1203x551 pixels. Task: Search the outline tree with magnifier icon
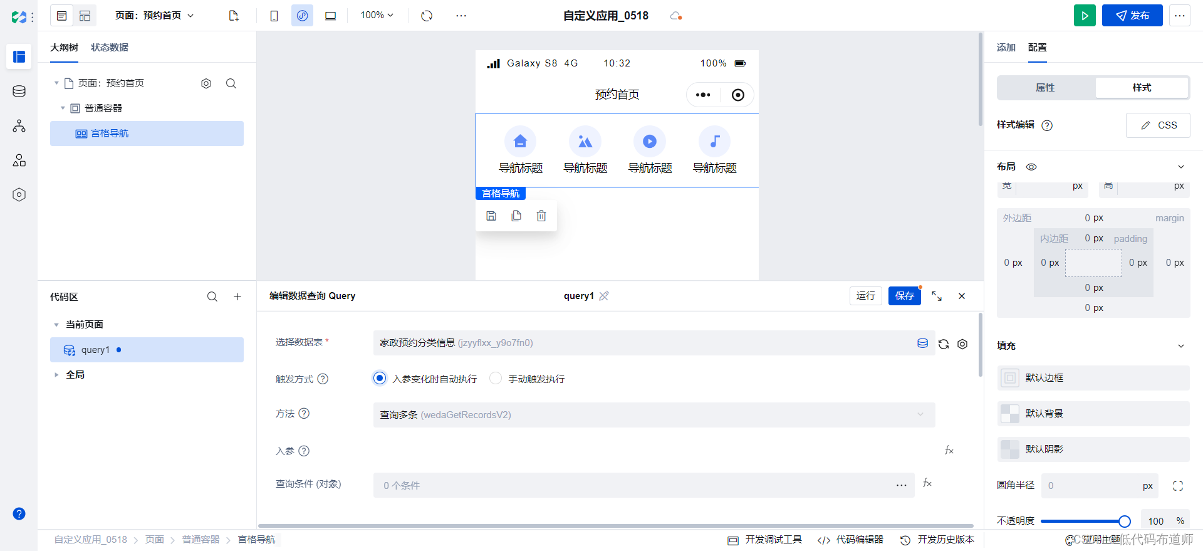[231, 83]
